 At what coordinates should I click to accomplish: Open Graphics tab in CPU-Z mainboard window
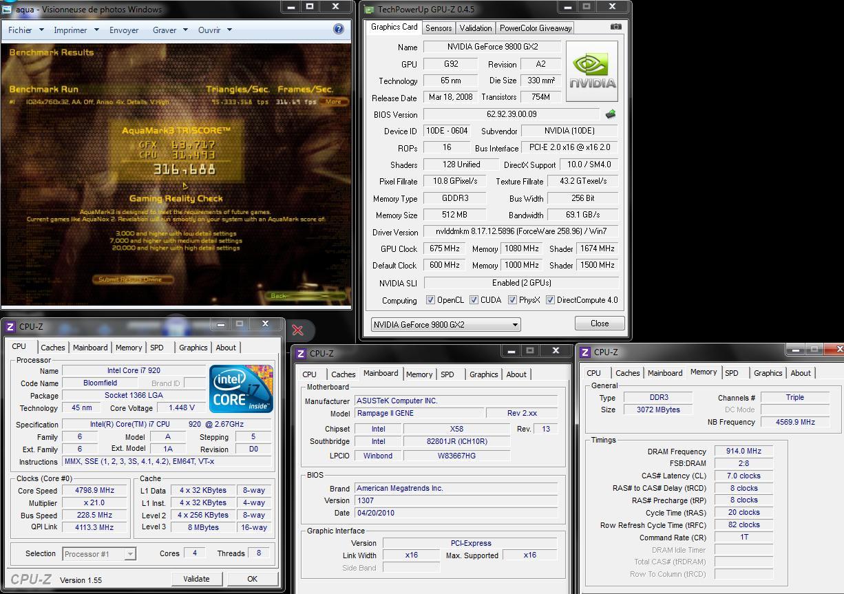483,374
